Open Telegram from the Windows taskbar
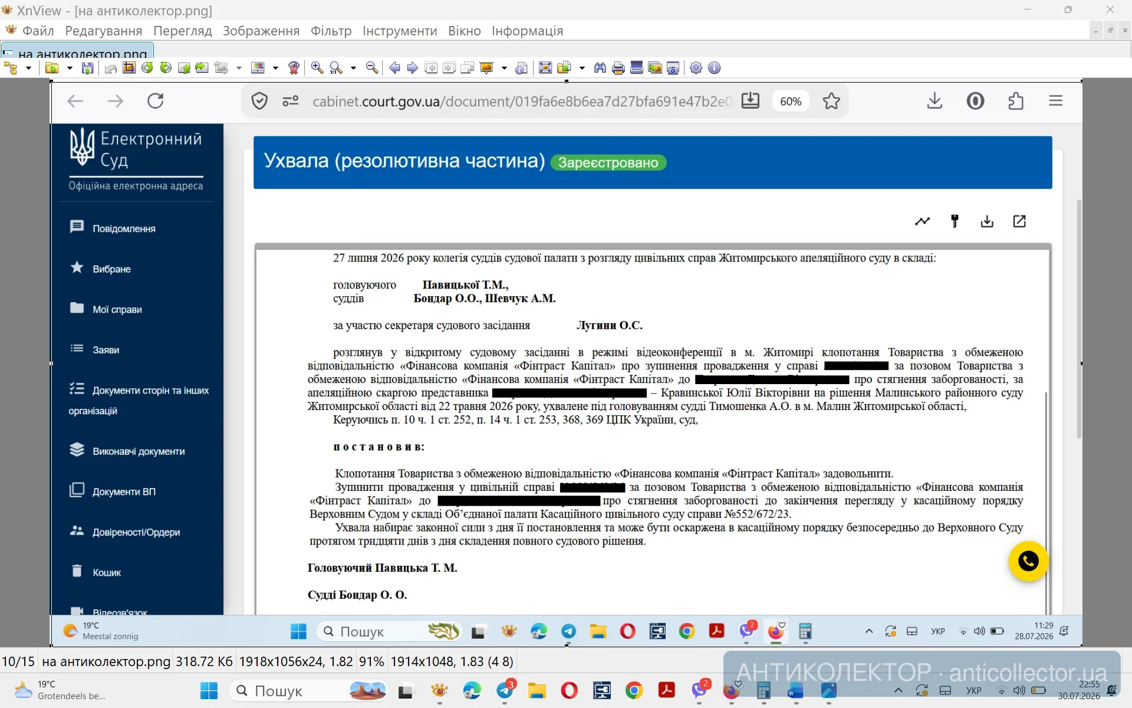The image size is (1132, 708). tap(506, 690)
